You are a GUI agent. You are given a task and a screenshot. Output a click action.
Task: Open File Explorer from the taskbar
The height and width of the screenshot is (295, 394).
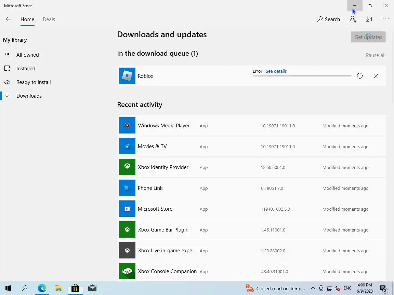(x=58, y=288)
